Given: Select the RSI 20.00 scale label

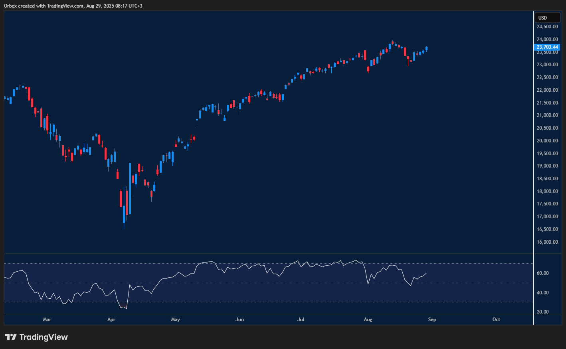Looking at the screenshot, I should tap(542, 312).
